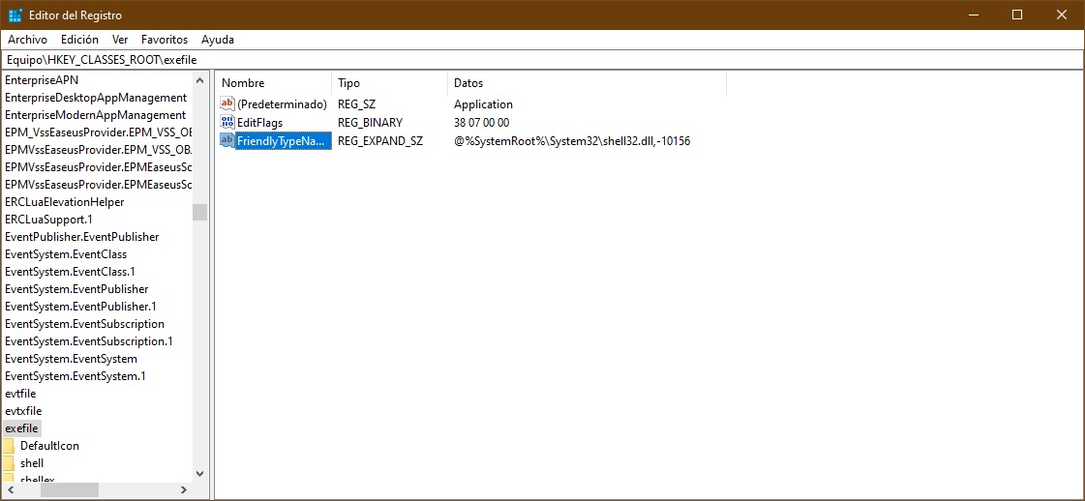Viewport: 1085px width, 501px height.
Task: Open the Archivo menu
Action: [28, 40]
